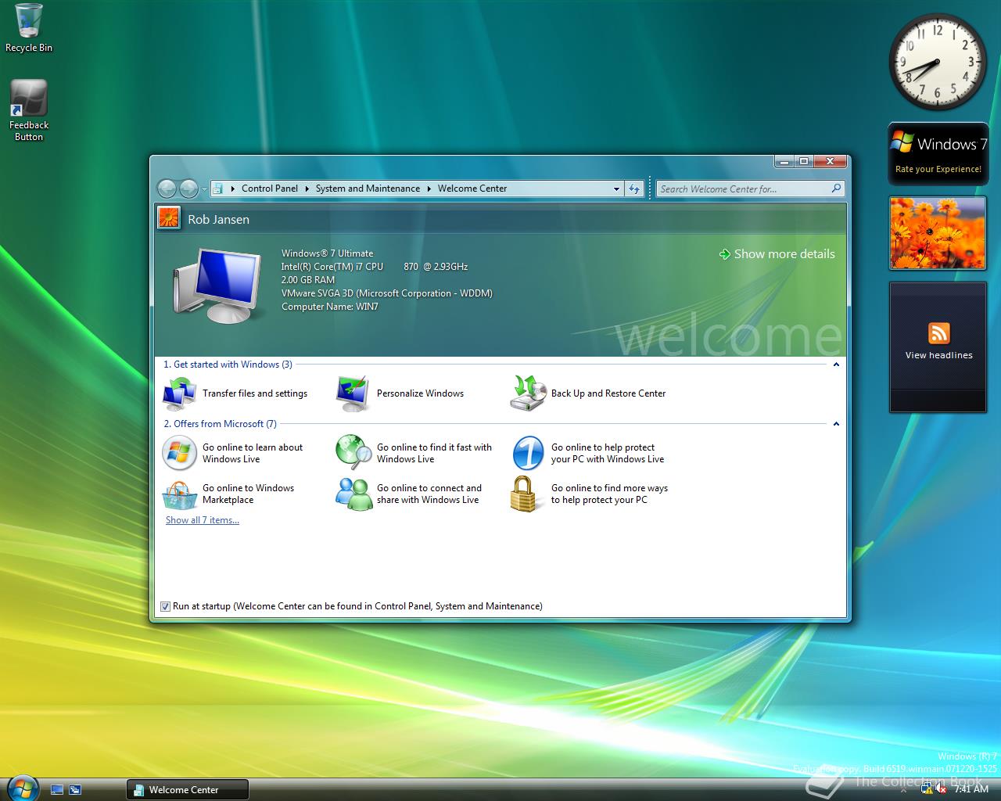Select 'Go online to learn about Windows Live'
Image resolution: width=1001 pixels, height=801 pixels.
point(253,453)
